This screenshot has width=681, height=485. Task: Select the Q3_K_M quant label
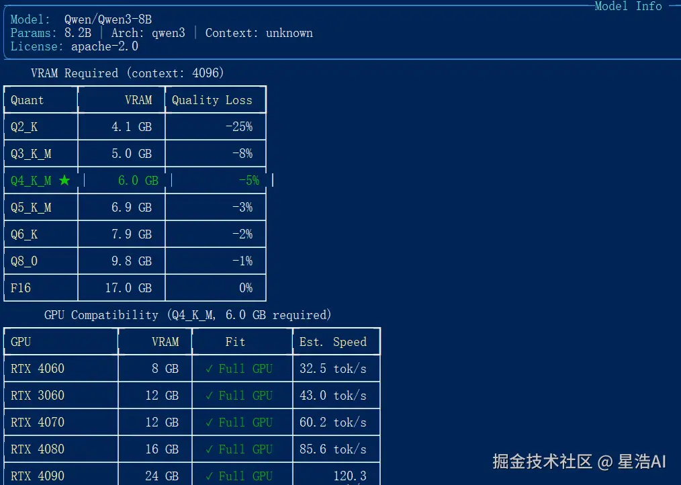pyautogui.click(x=31, y=155)
